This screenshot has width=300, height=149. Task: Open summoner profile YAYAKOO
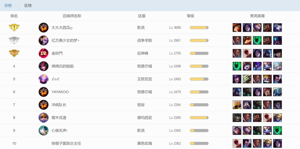point(60,92)
